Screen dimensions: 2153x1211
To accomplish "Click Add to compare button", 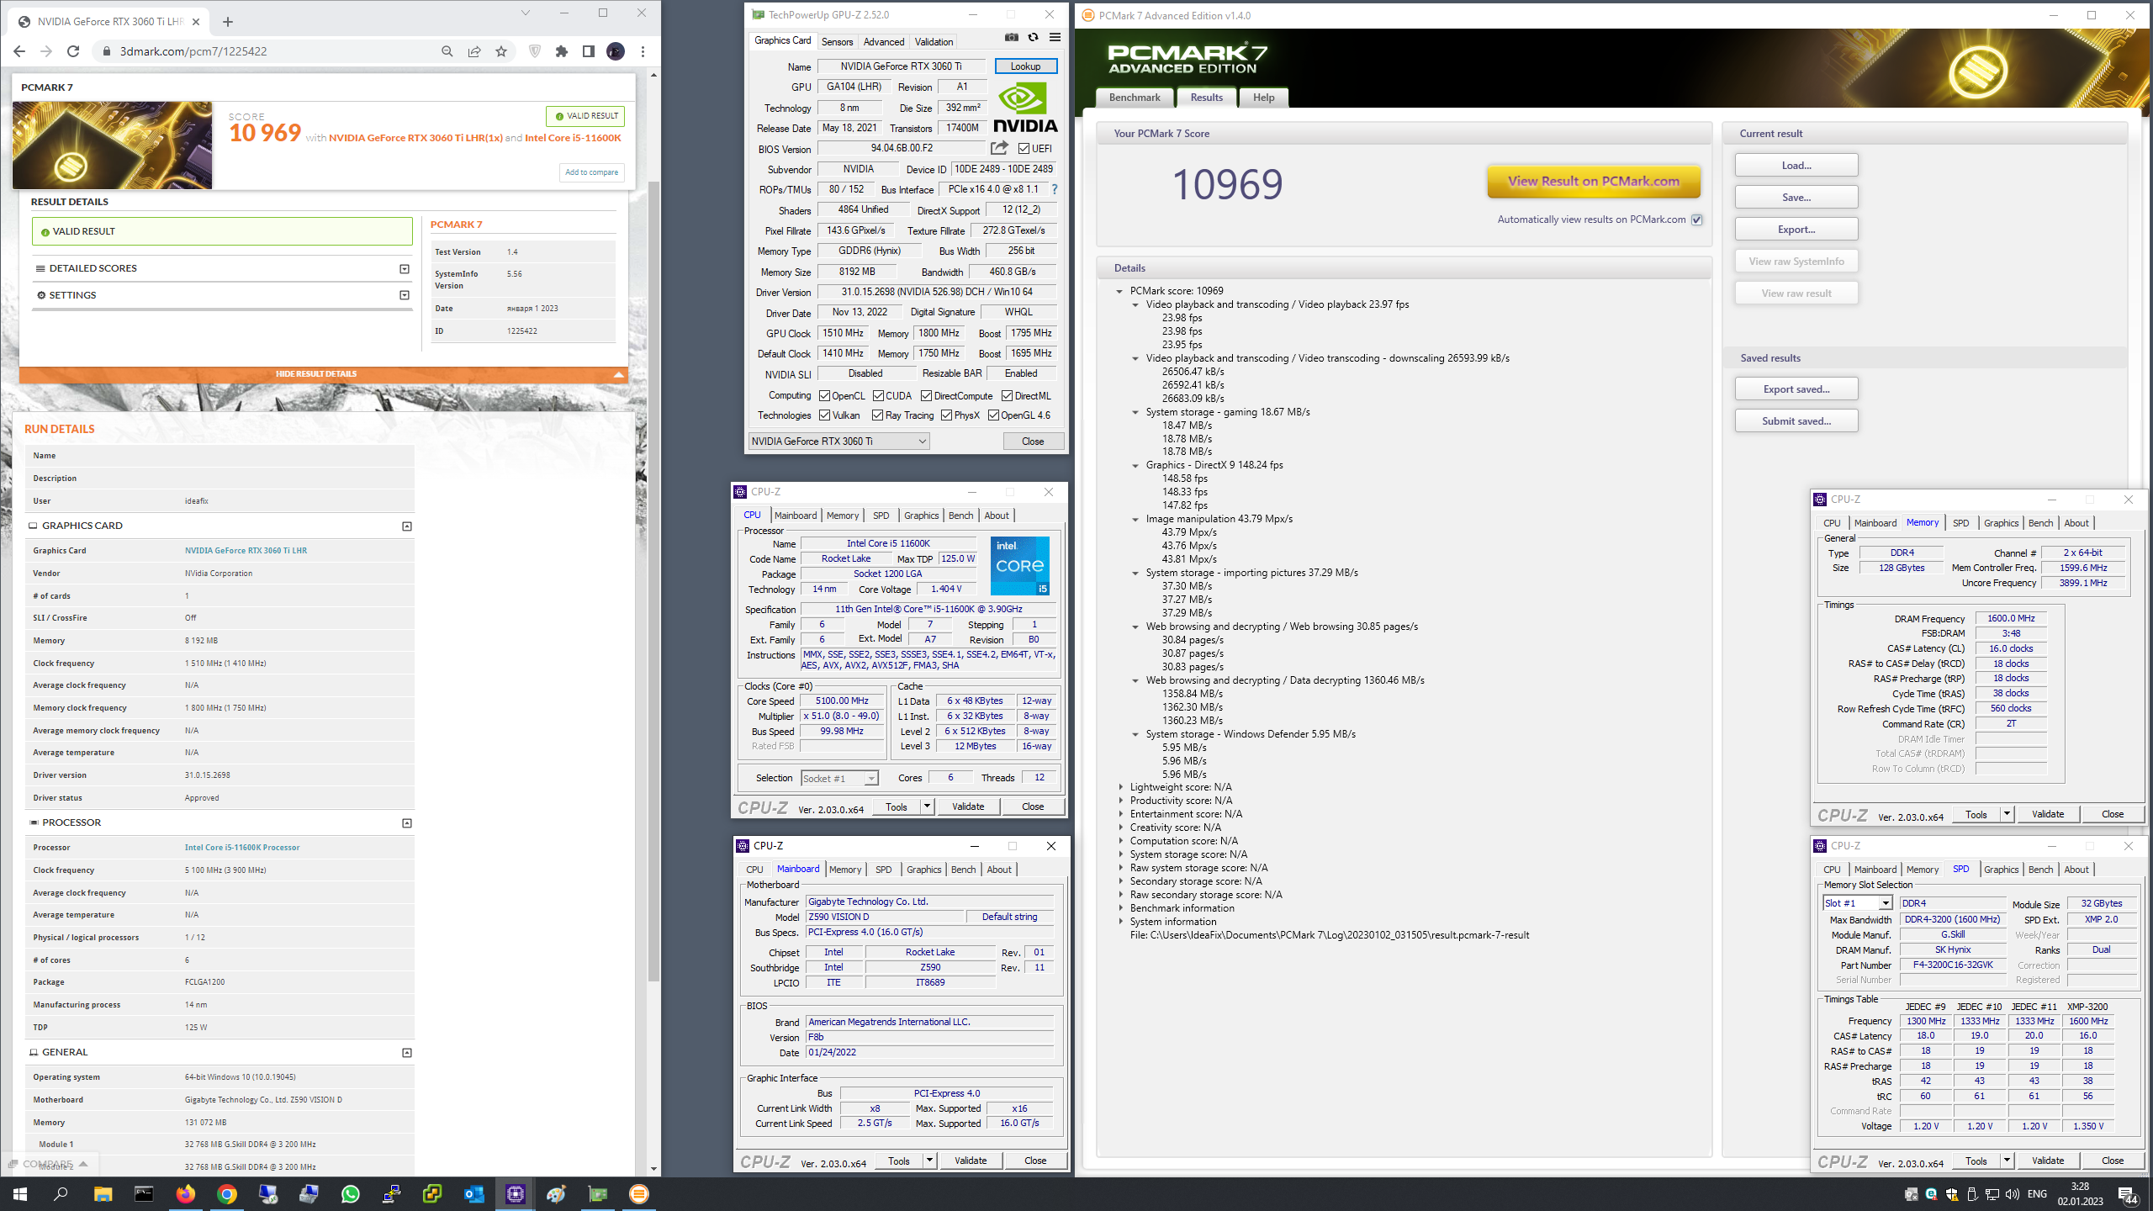I will [592, 172].
